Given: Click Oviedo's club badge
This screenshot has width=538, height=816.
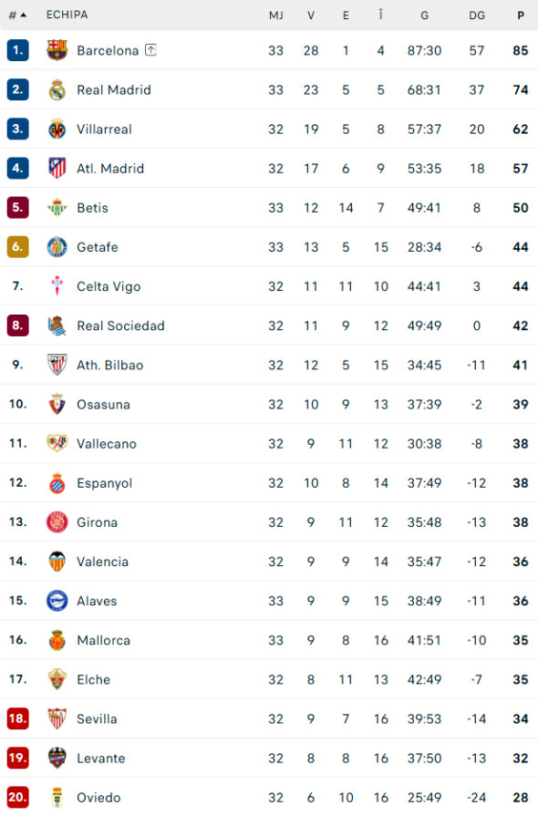Looking at the screenshot, I should point(57,797).
